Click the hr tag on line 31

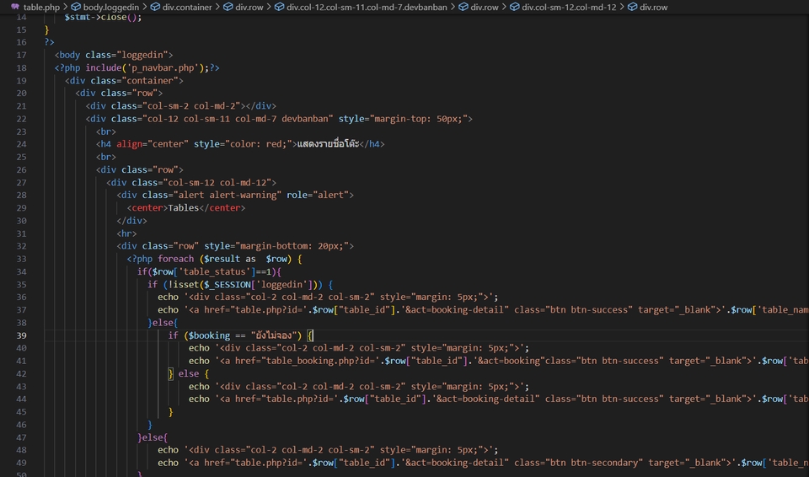(x=126, y=233)
